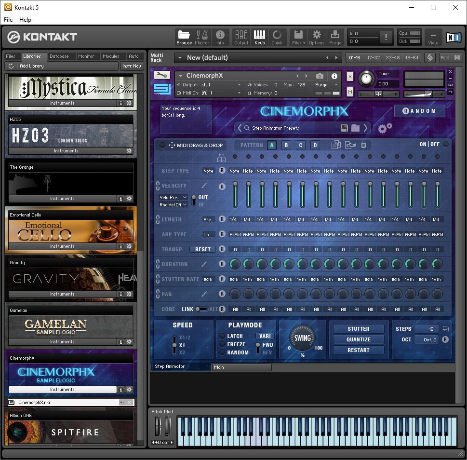Open the Help menu
This screenshot has width=467, height=460.
point(25,20)
